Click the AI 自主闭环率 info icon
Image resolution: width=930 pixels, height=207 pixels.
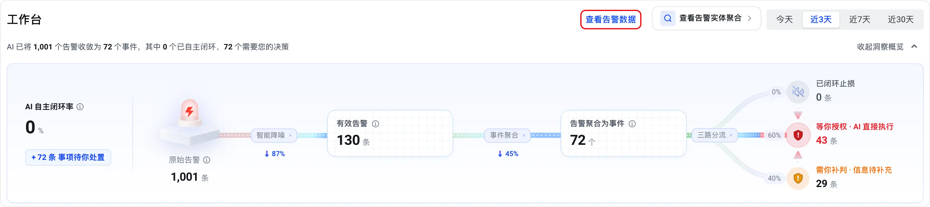(x=80, y=107)
